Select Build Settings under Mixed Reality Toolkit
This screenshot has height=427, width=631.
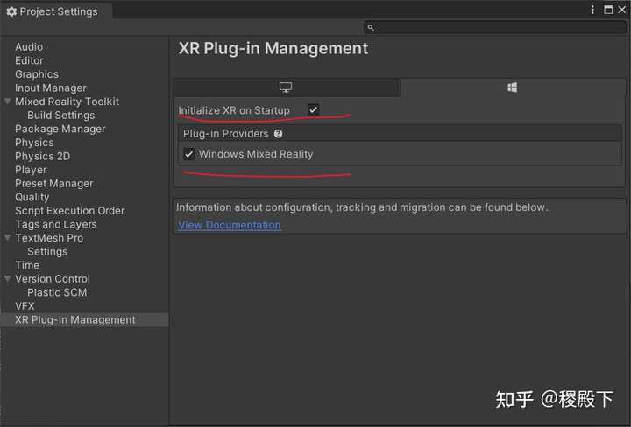point(61,115)
